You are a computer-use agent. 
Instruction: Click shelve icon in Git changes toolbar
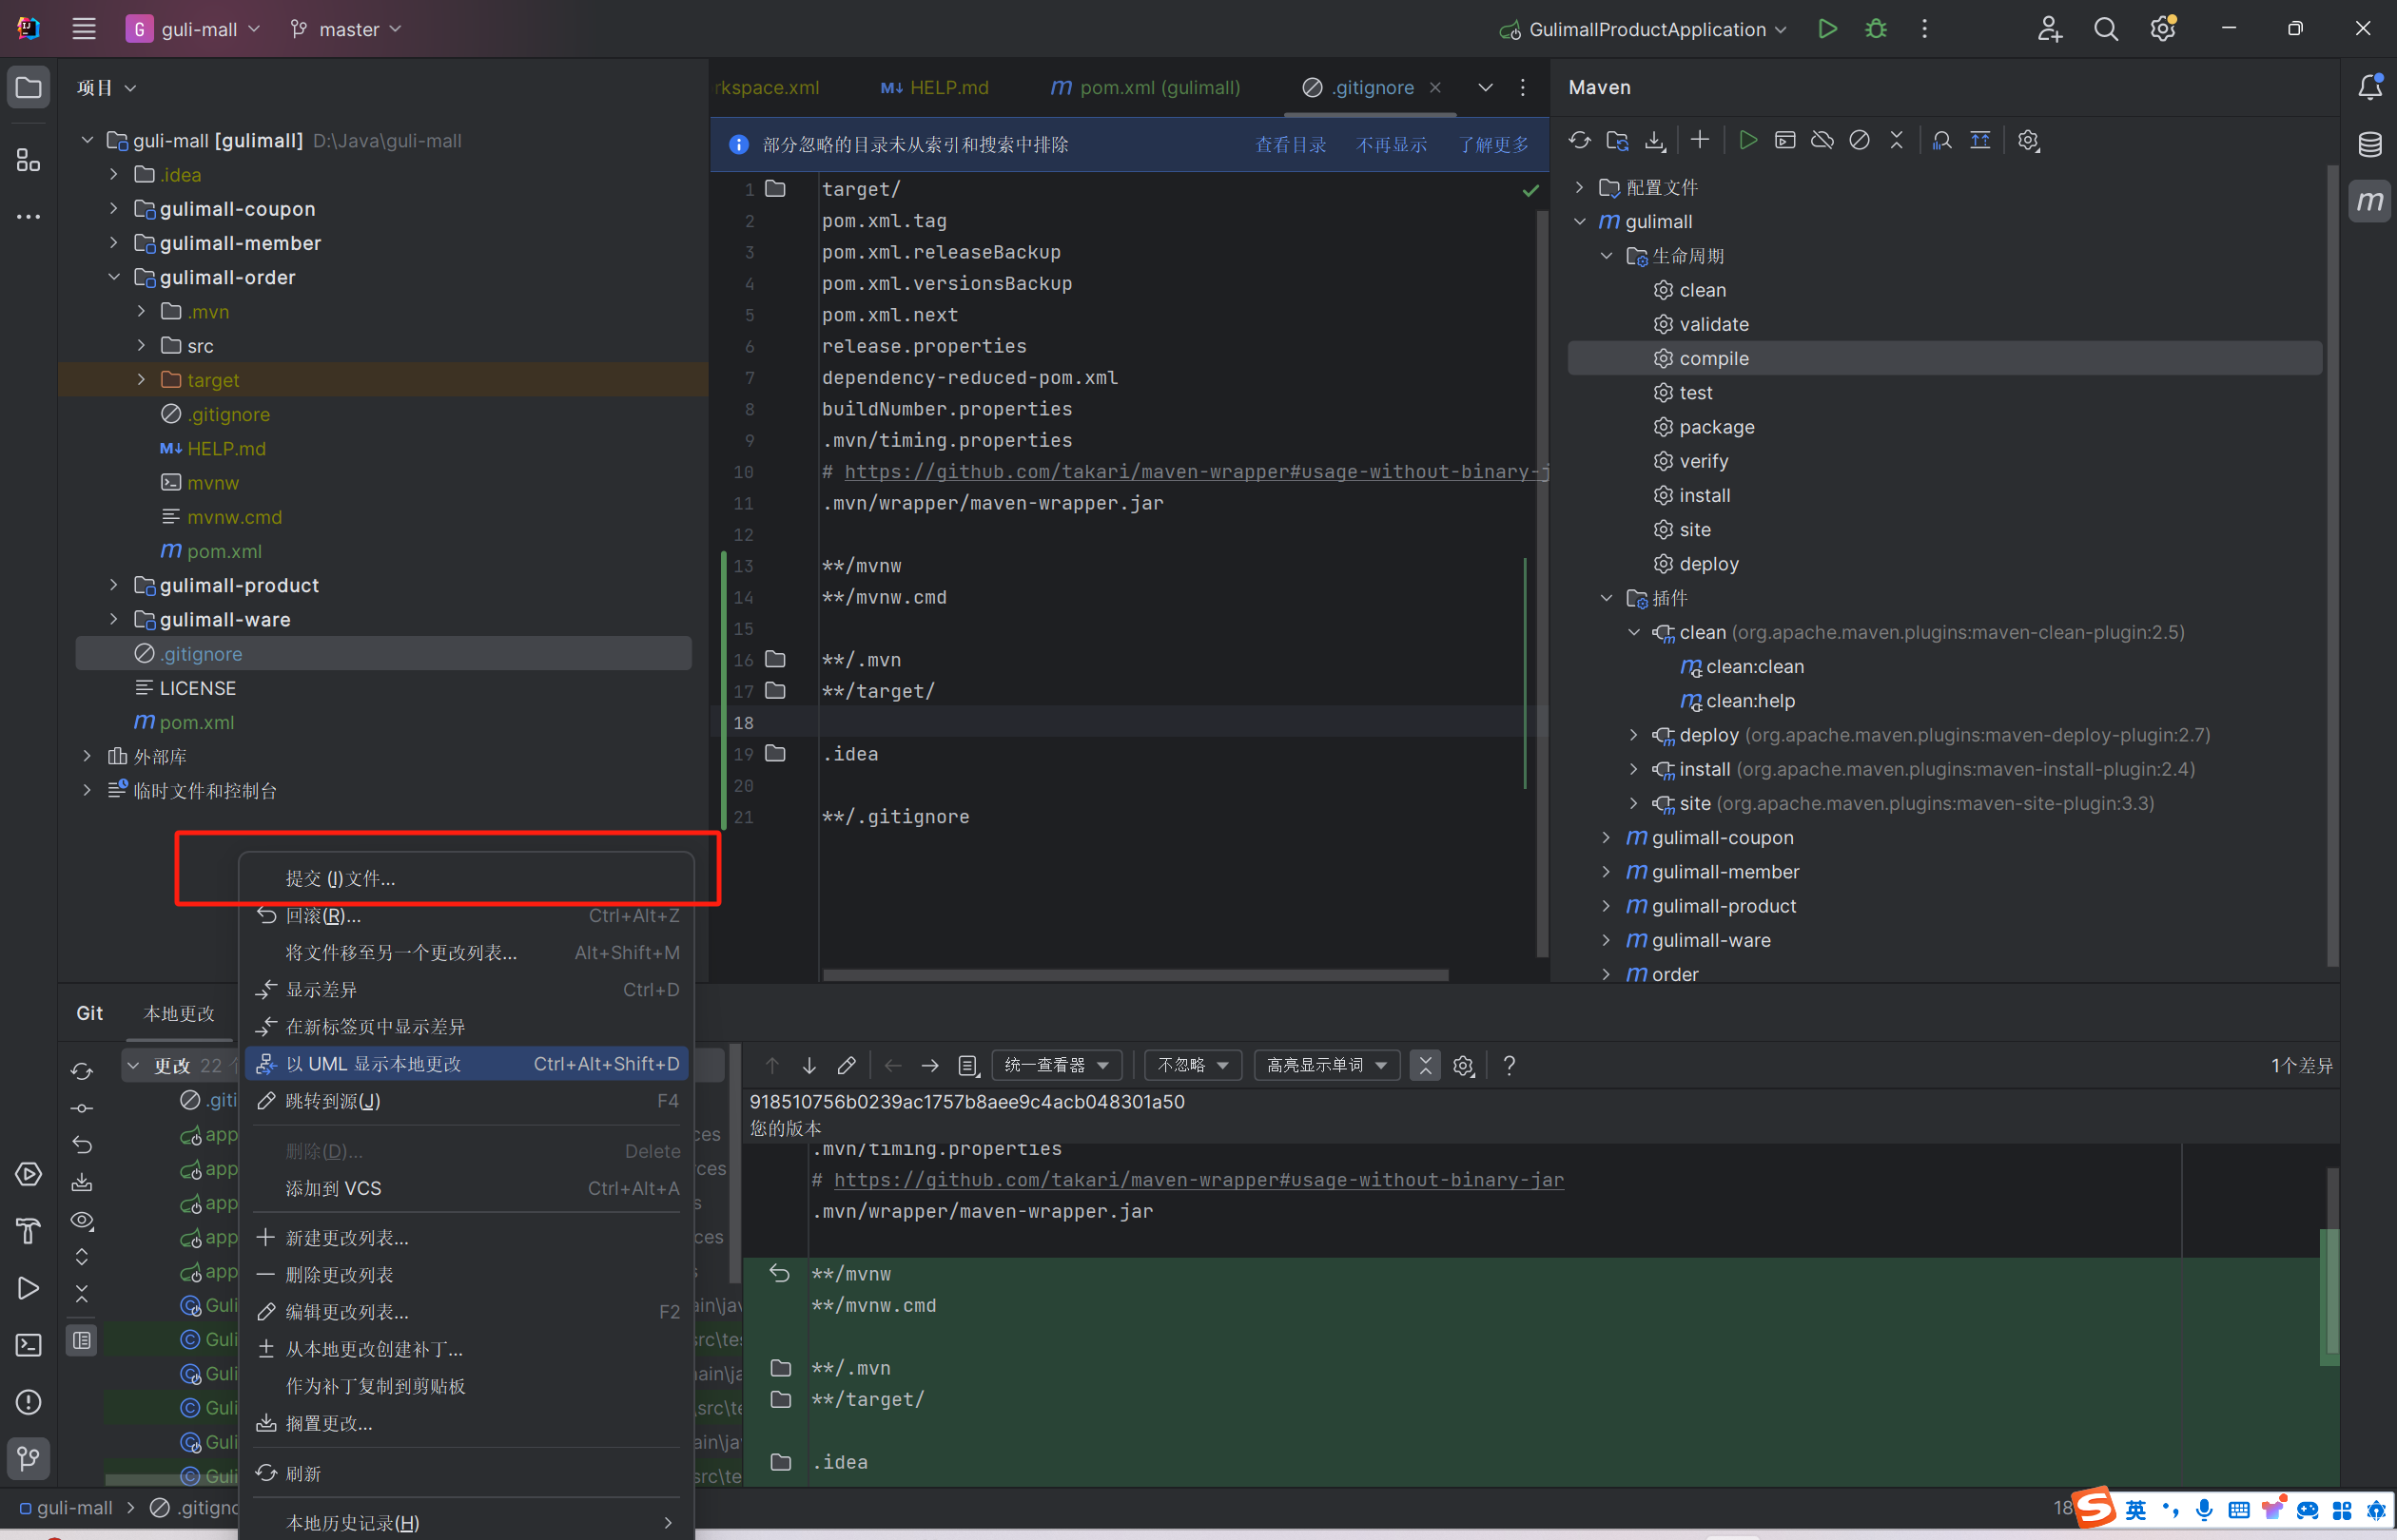click(x=82, y=1182)
